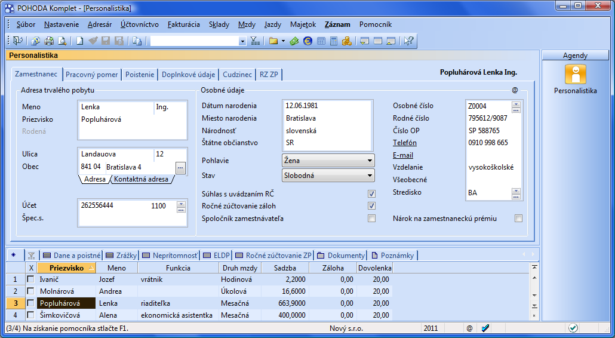Click the green banknote icon
The height and width of the screenshot is (338, 615).
[x=294, y=41]
